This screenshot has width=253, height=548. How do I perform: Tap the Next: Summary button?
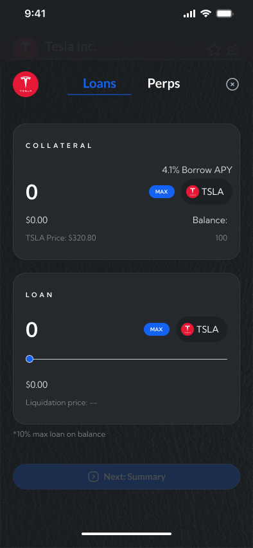(x=126, y=477)
